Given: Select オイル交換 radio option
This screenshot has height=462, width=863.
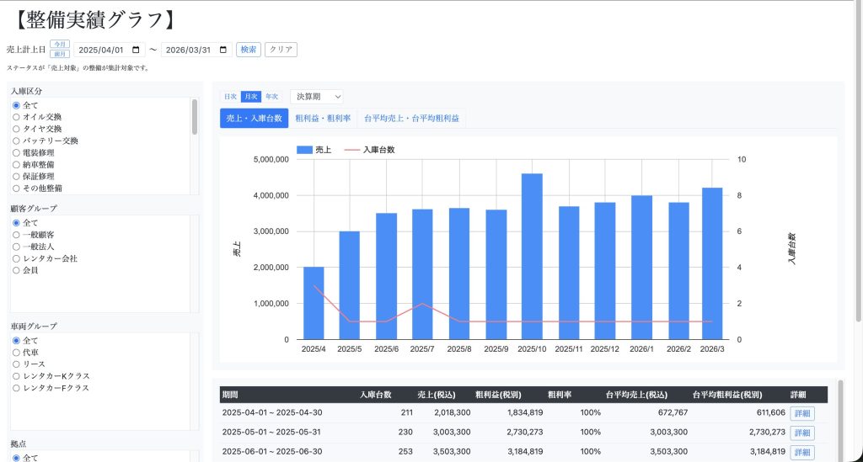Looking at the screenshot, I should [16, 117].
